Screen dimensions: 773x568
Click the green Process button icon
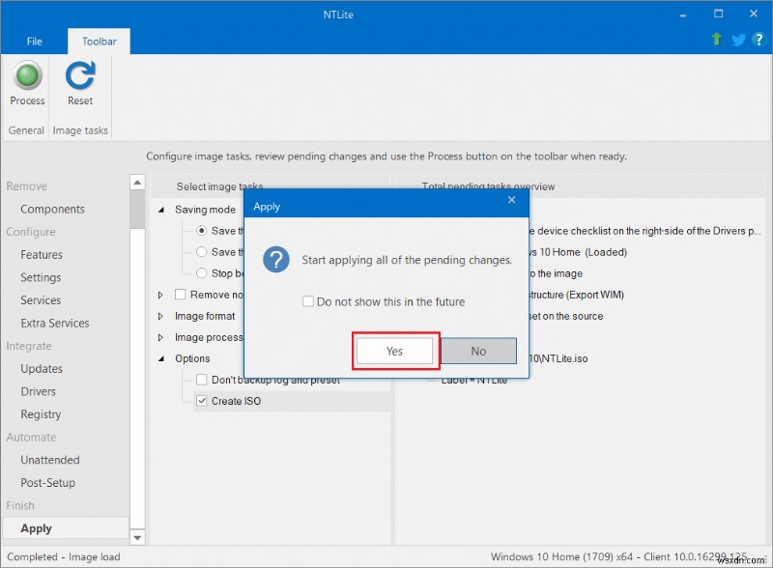click(28, 75)
